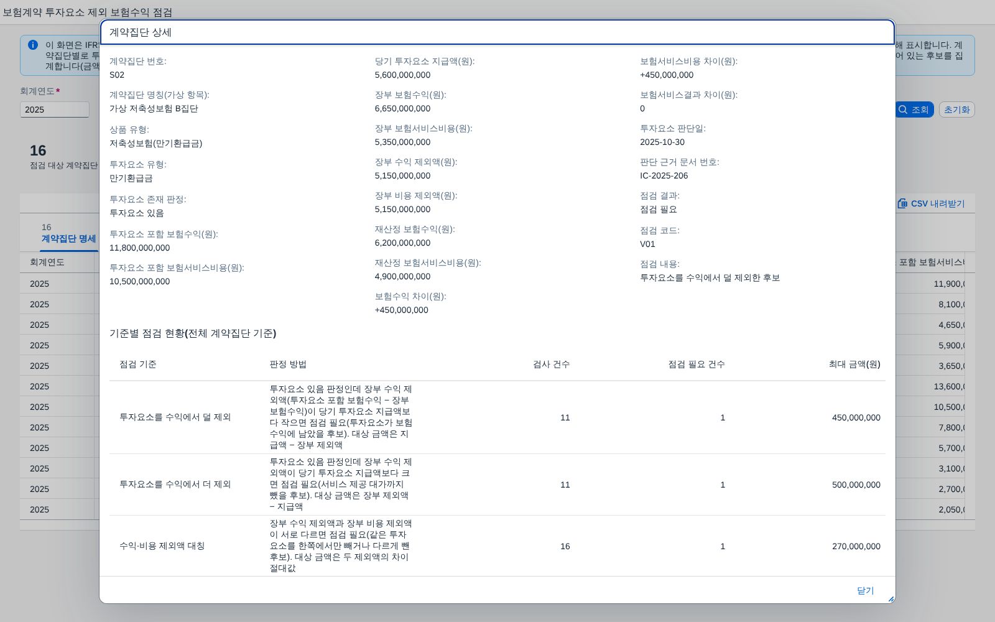995x622 pixels.
Task: Click the resize handle of the 계약집단 상세 dialog
Action: [891, 599]
